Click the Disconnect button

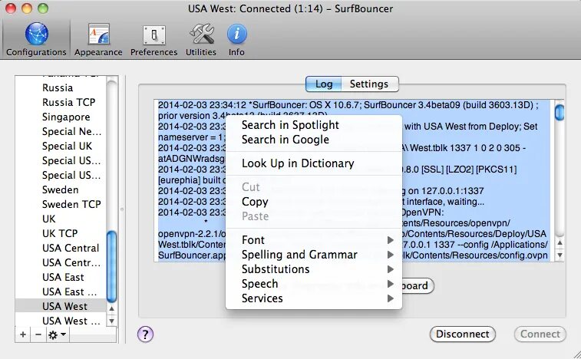point(463,334)
